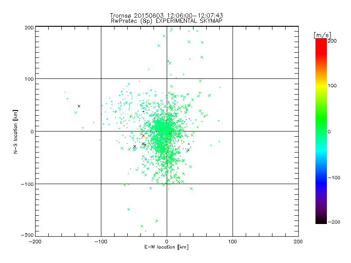Click the '-100' tick label on E-W axis

click(x=101, y=242)
